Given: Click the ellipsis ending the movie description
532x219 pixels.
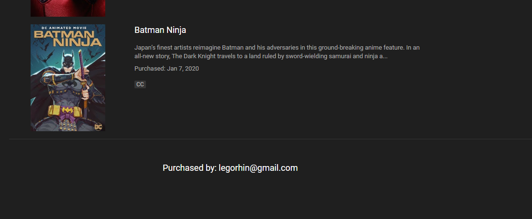Looking at the screenshot, I should click(x=385, y=56).
